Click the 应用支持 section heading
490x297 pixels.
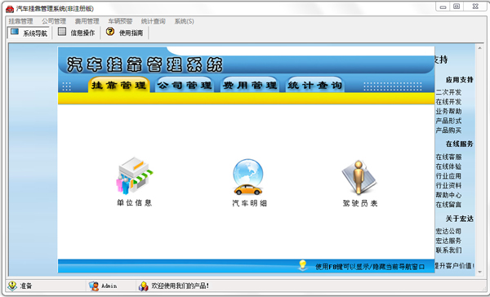coord(459,80)
